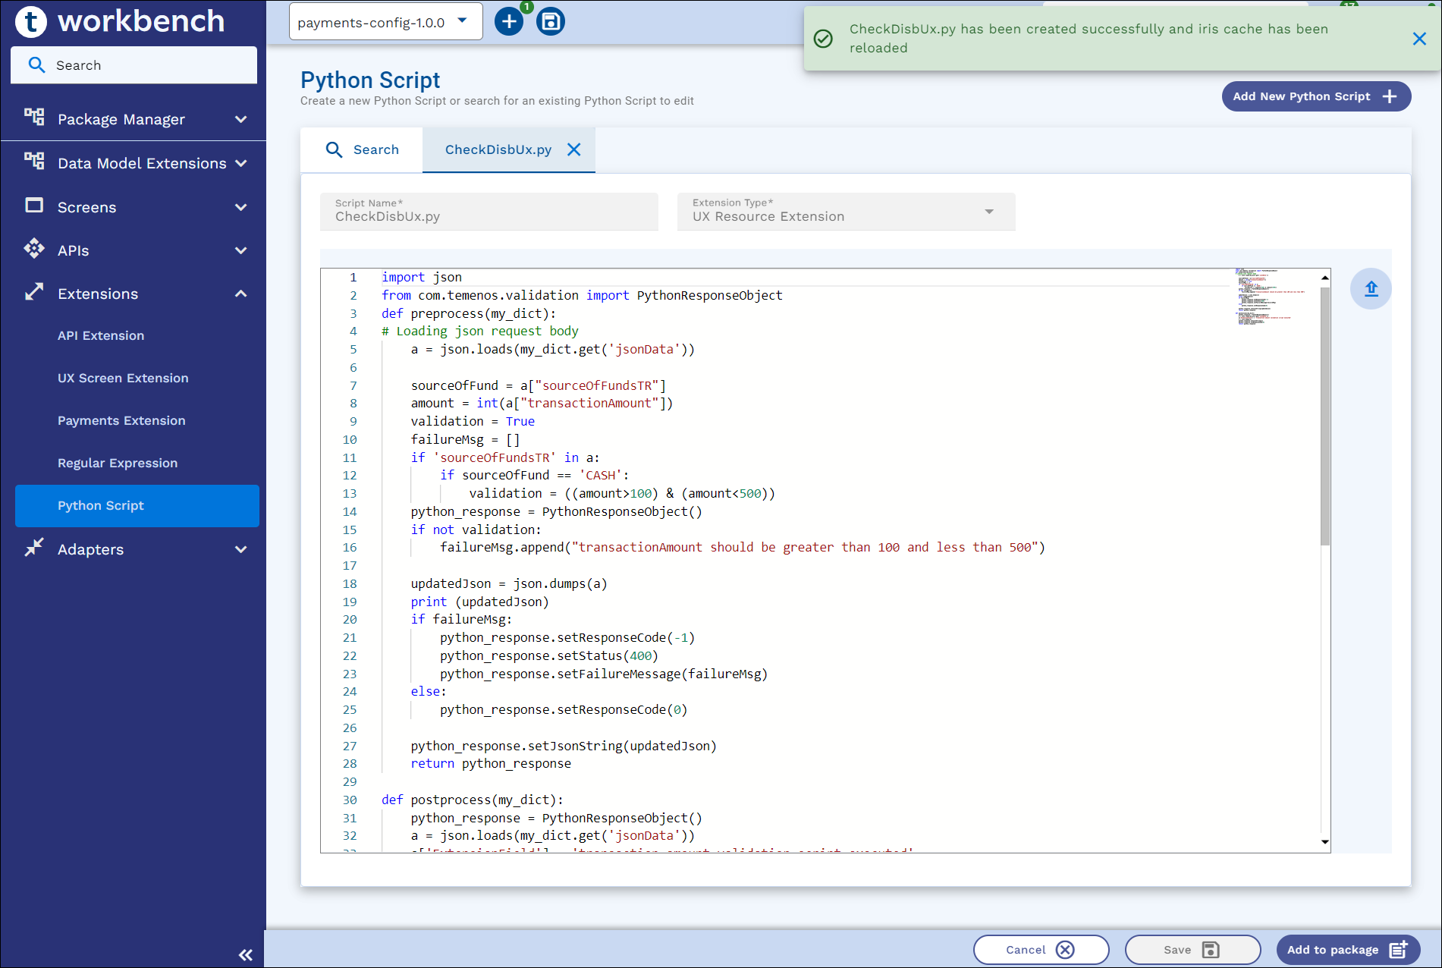Click the upload script arrow icon
This screenshot has height=968, width=1442.
pos(1371,289)
